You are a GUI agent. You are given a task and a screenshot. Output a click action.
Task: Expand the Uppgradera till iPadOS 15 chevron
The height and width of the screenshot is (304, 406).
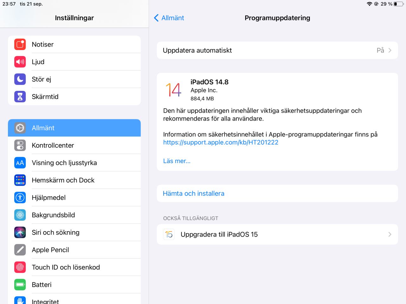click(390, 234)
